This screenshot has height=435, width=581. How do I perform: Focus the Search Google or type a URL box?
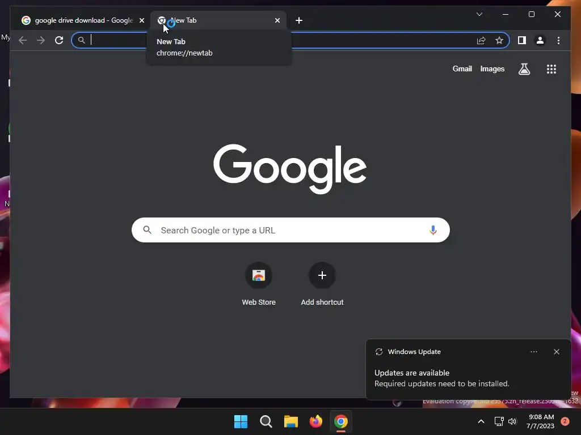point(290,230)
